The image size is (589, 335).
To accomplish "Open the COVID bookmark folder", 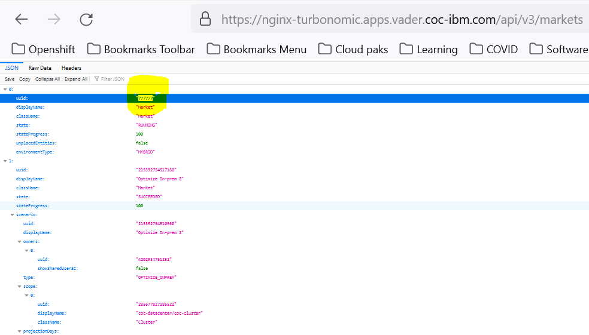I will [494, 49].
